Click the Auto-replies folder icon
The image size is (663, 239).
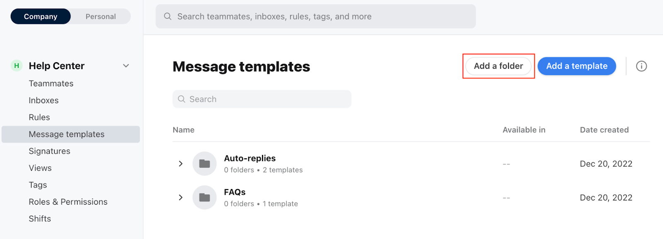click(x=204, y=164)
